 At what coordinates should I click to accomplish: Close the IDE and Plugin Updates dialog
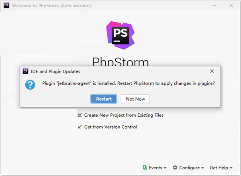212,71
